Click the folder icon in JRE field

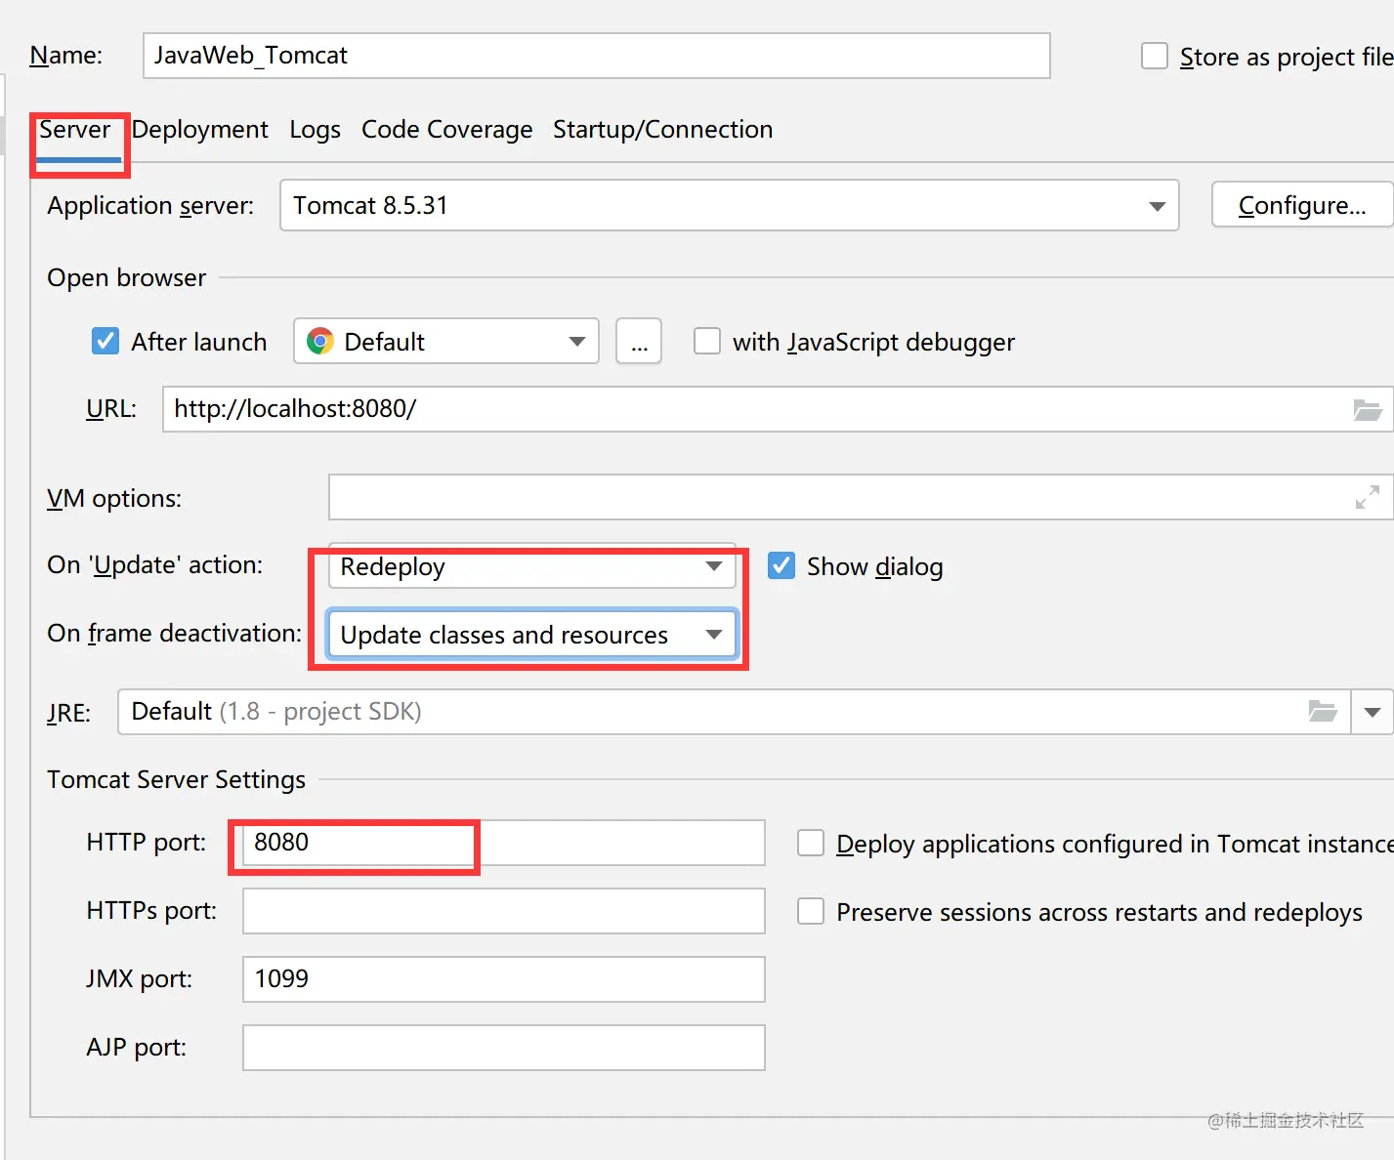pos(1322,712)
